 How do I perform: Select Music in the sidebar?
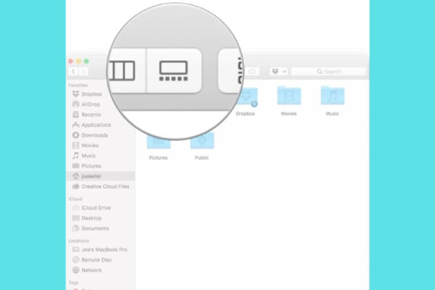(101, 156)
